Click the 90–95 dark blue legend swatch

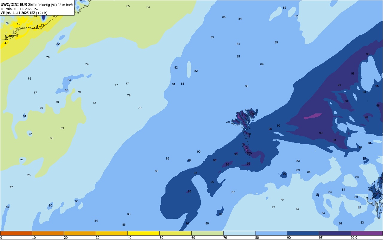(x=303, y=233)
